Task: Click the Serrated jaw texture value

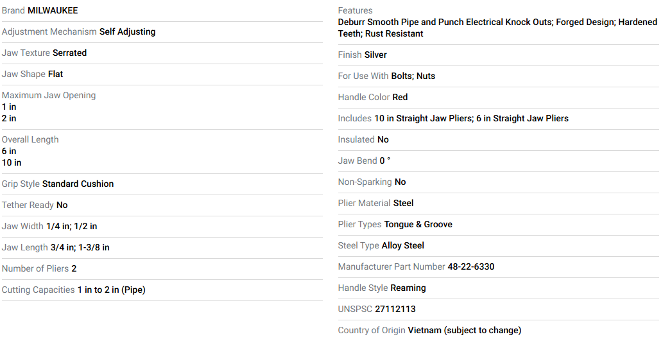Action: click(70, 53)
